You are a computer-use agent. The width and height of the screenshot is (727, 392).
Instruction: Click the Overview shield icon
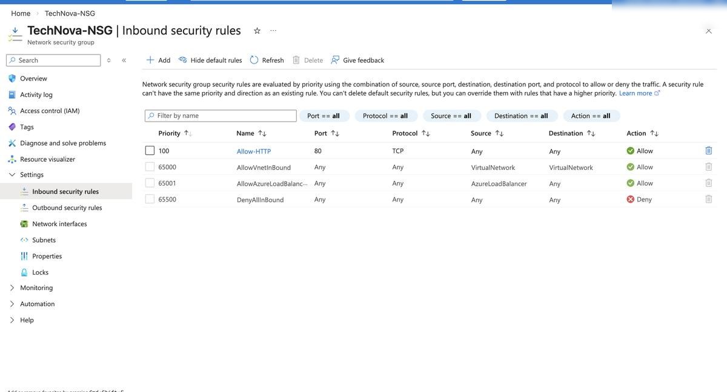[12, 79]
